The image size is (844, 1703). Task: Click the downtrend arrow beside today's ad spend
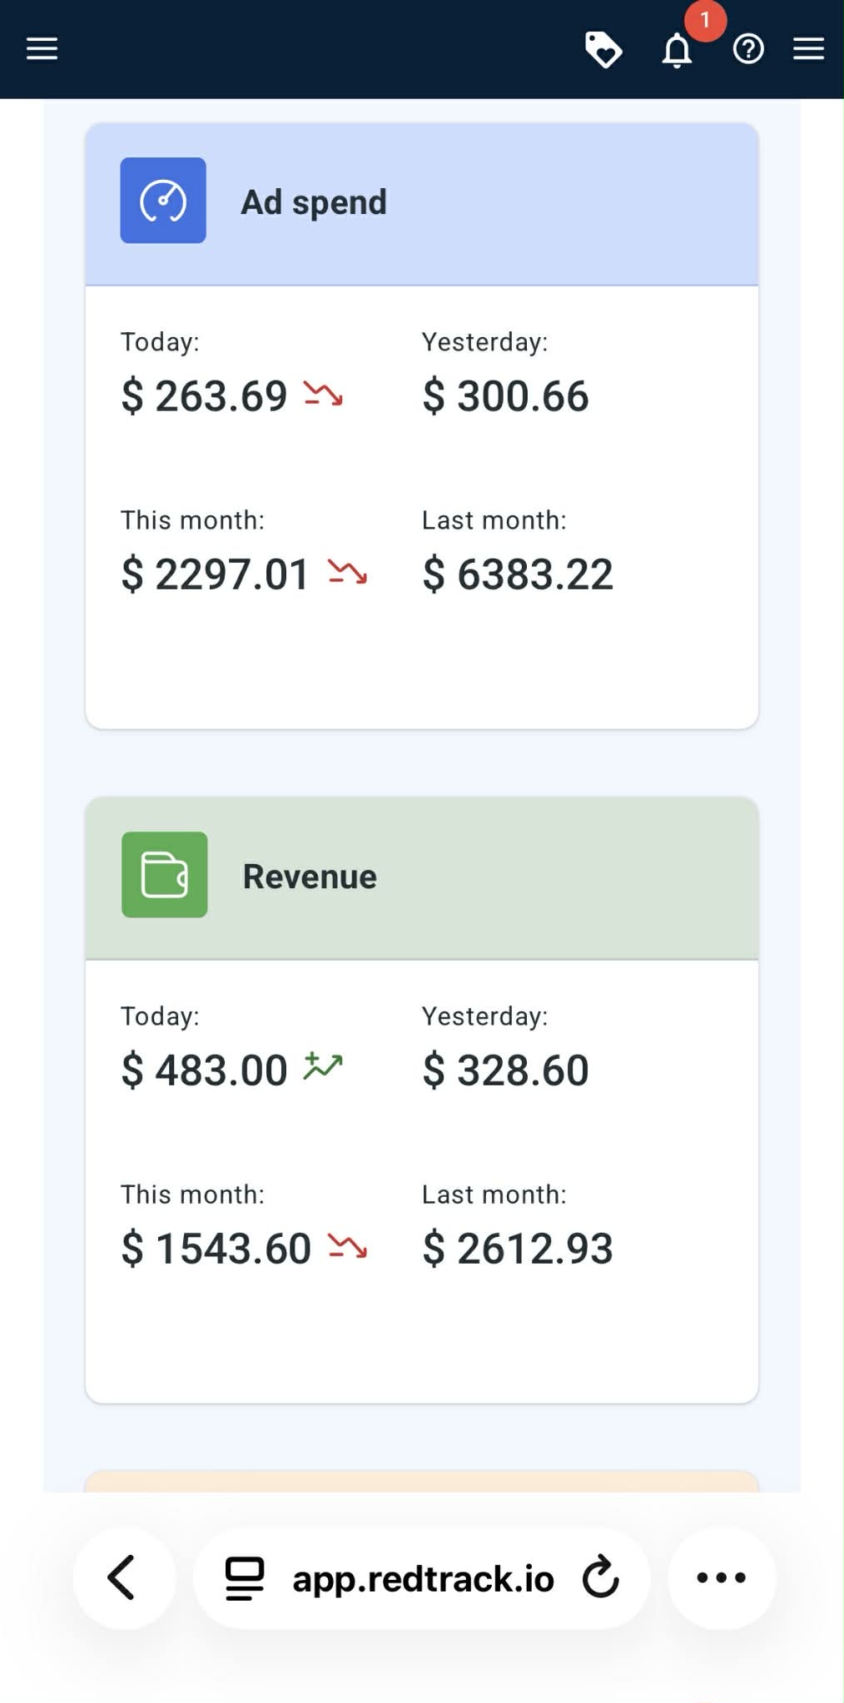click(x=323, y=394)
